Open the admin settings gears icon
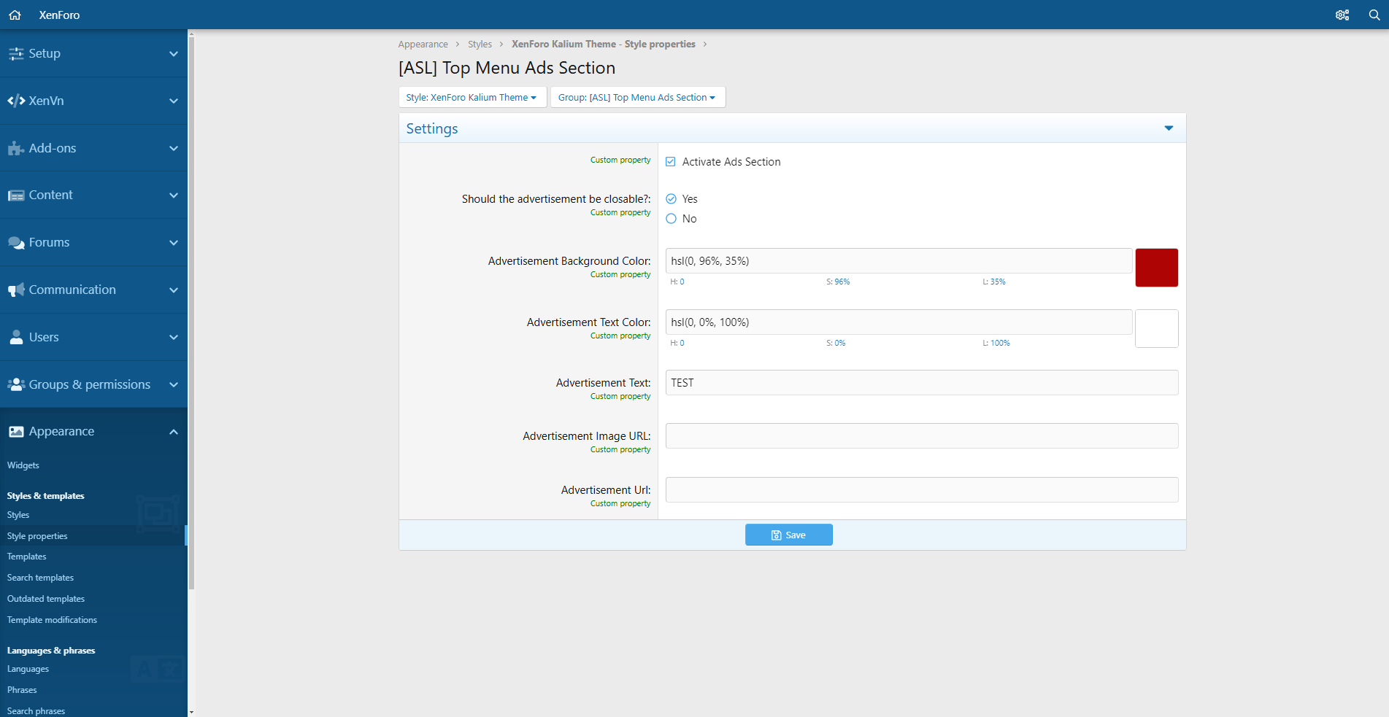Screen dimensions: 1389x717 [x=1342, y=15]
